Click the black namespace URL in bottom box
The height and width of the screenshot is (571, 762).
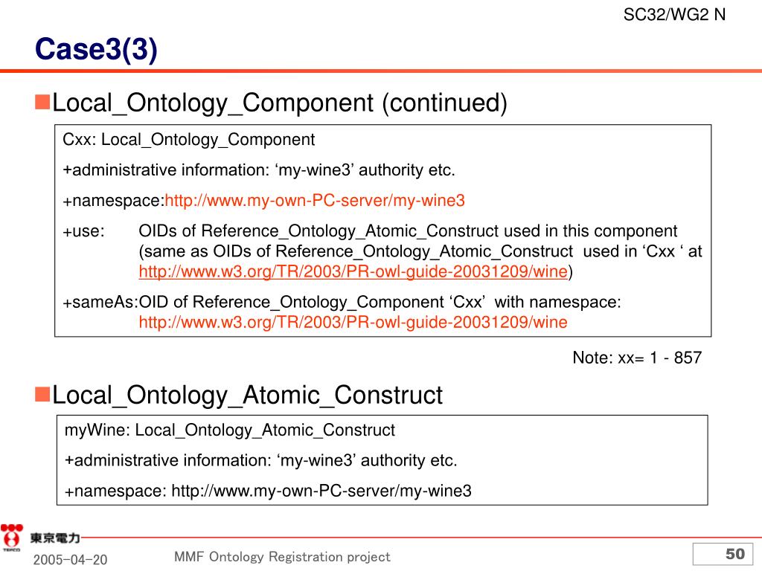coord(321,491)
